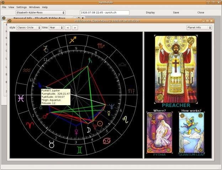Open the Settings menu
The height and width of the screenshot is (170, 222).
pyautogui.click(x=21, y=7)
